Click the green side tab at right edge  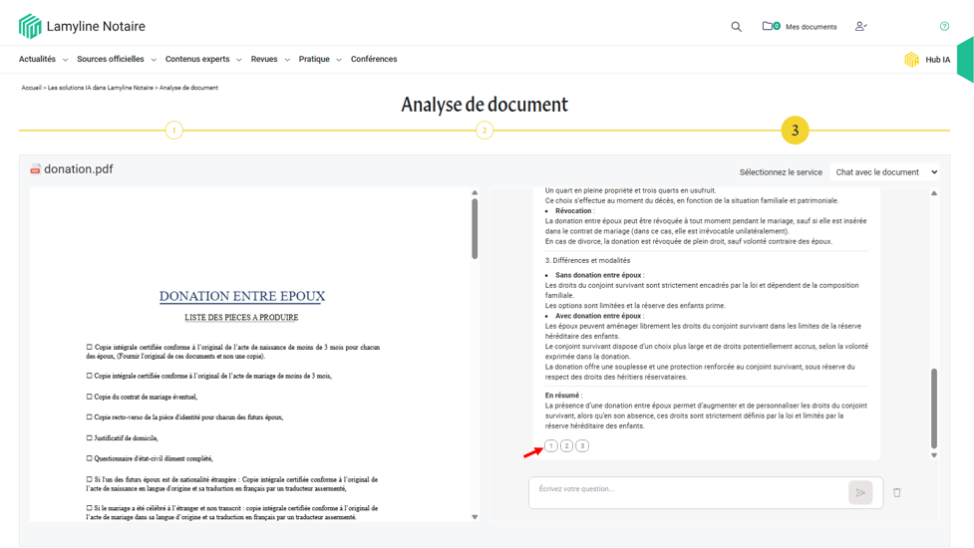tap(965, 60)
